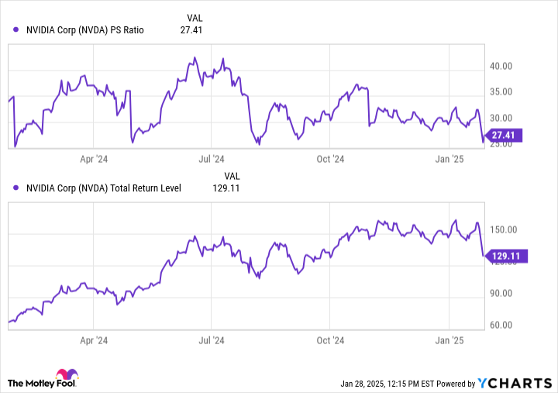Click the 27.41 value flag on PS Ratio chart

(506, 135)
